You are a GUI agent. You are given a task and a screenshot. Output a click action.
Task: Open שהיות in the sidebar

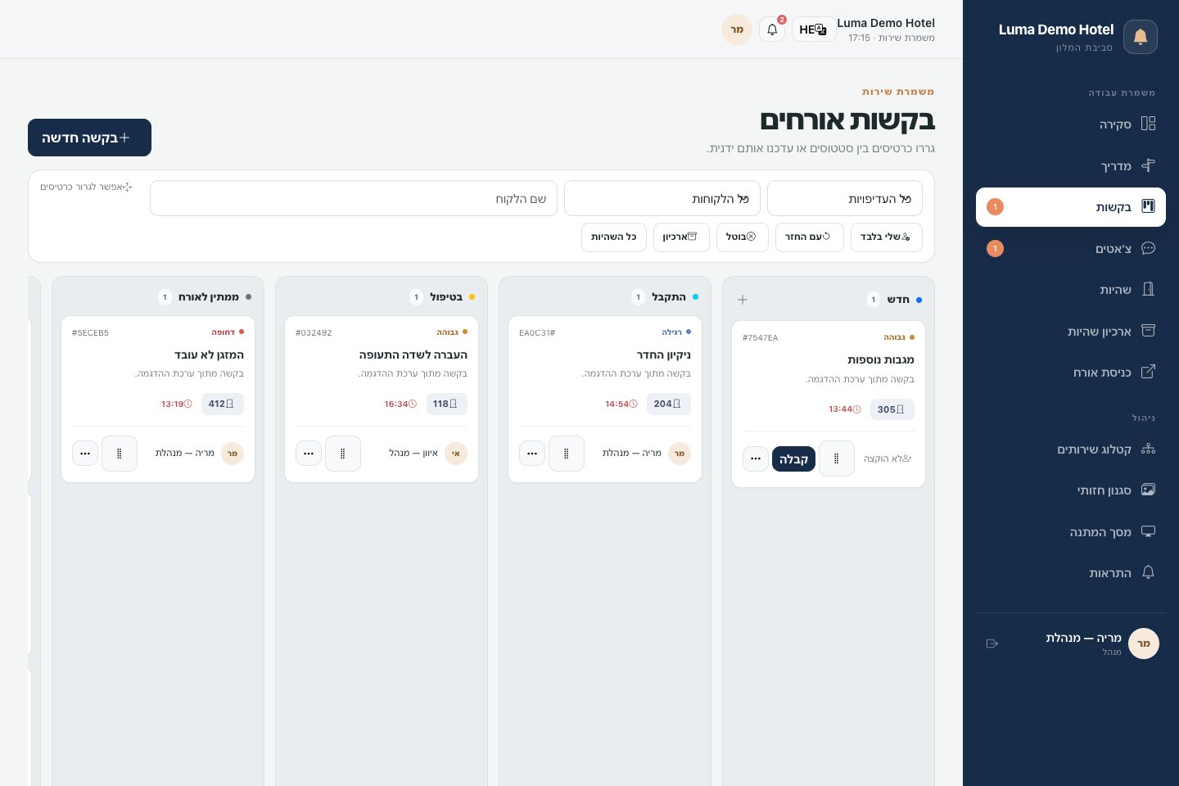[1071, 290]
